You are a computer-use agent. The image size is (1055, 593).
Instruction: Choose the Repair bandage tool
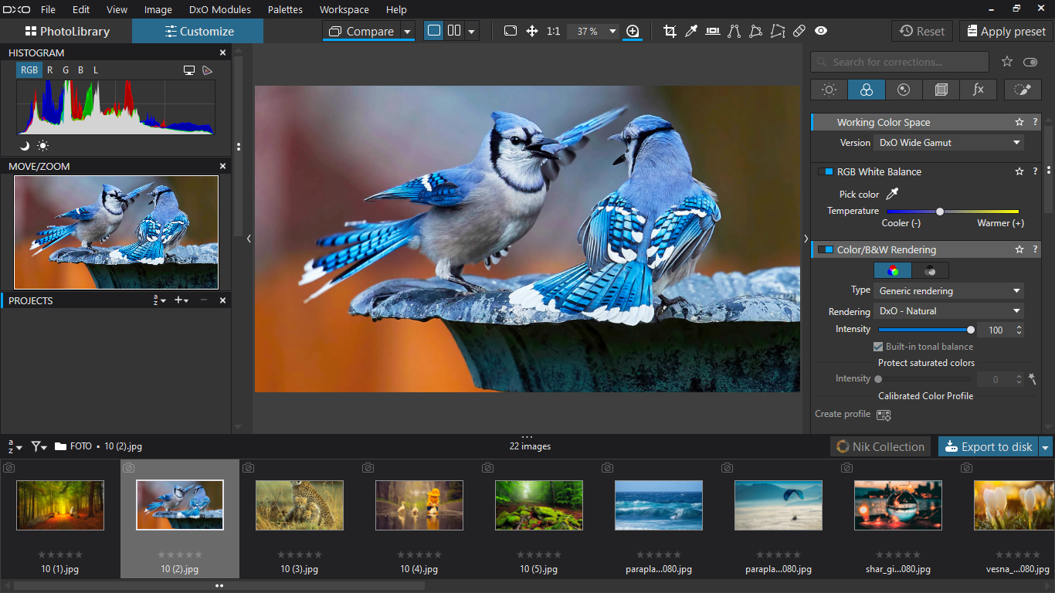[x=799, y=31]
